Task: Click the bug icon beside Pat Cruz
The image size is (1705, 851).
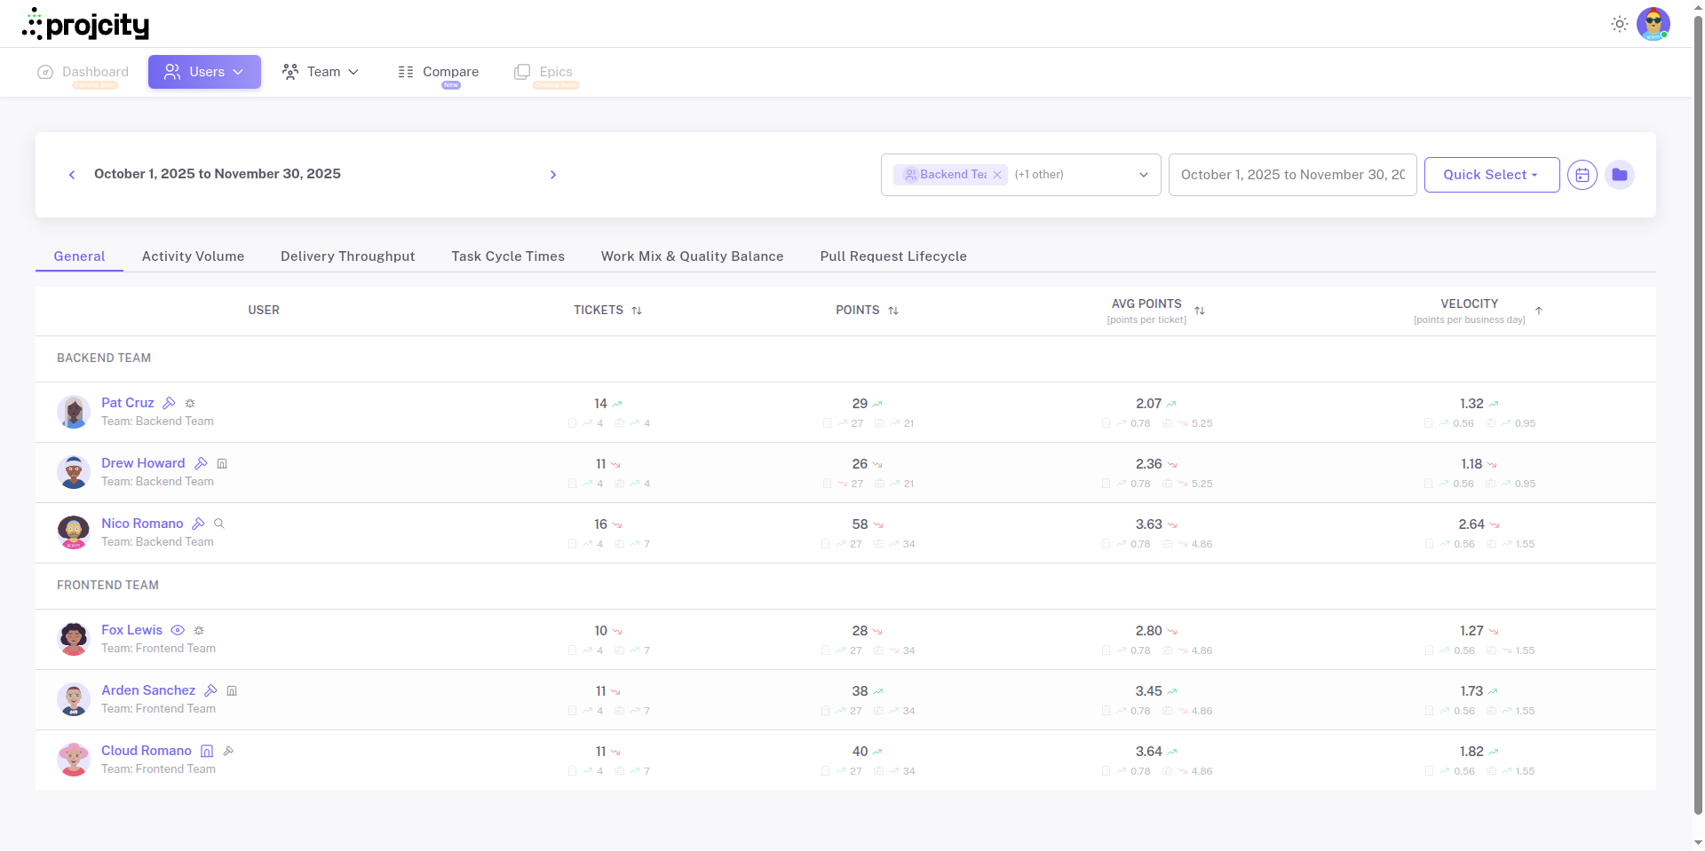Action: [x=189, y=404]
